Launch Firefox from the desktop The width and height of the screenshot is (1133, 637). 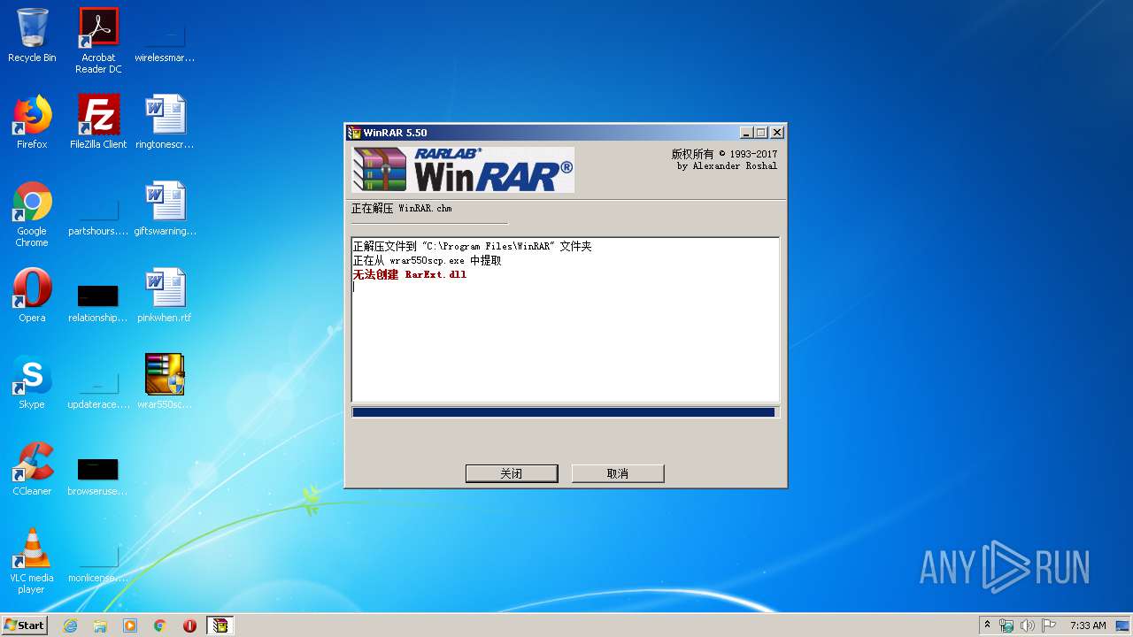pyautogui.click(x=32, y=122)
